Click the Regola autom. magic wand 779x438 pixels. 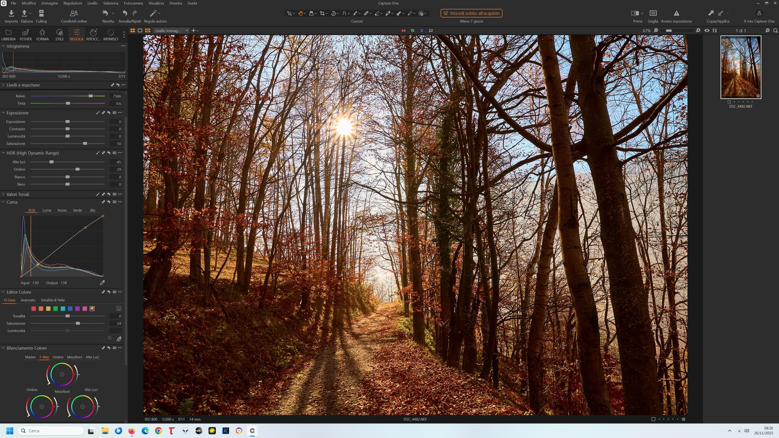153,13
